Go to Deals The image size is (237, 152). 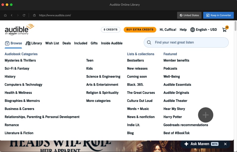coord(67,43)
